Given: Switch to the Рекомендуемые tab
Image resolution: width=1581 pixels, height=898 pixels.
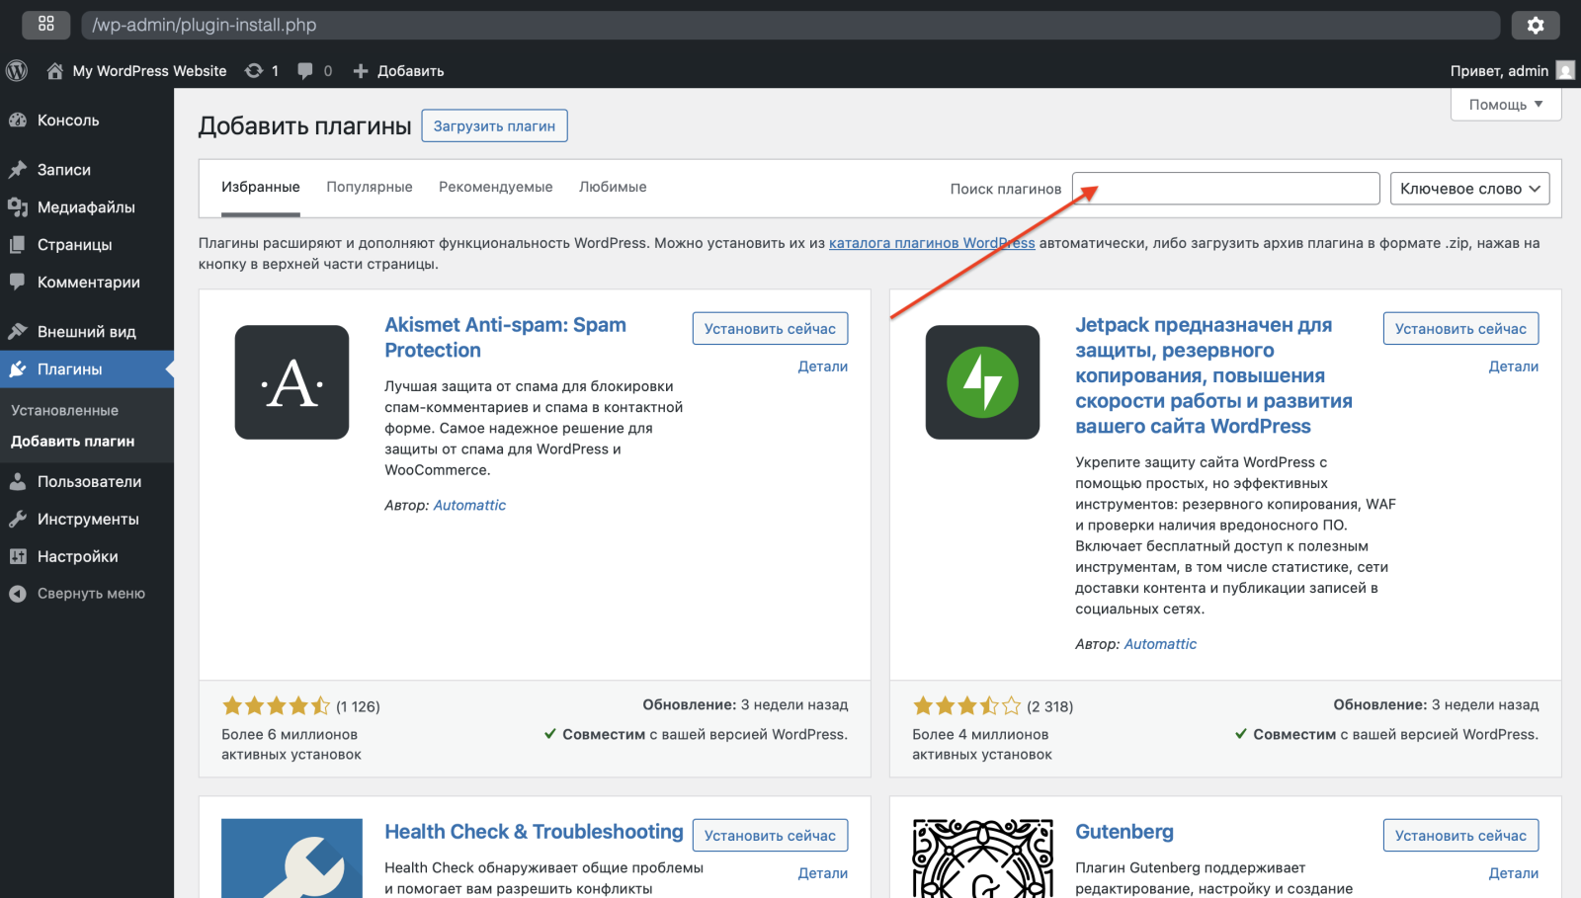Looking at the screenshot, I should (495, 187).
